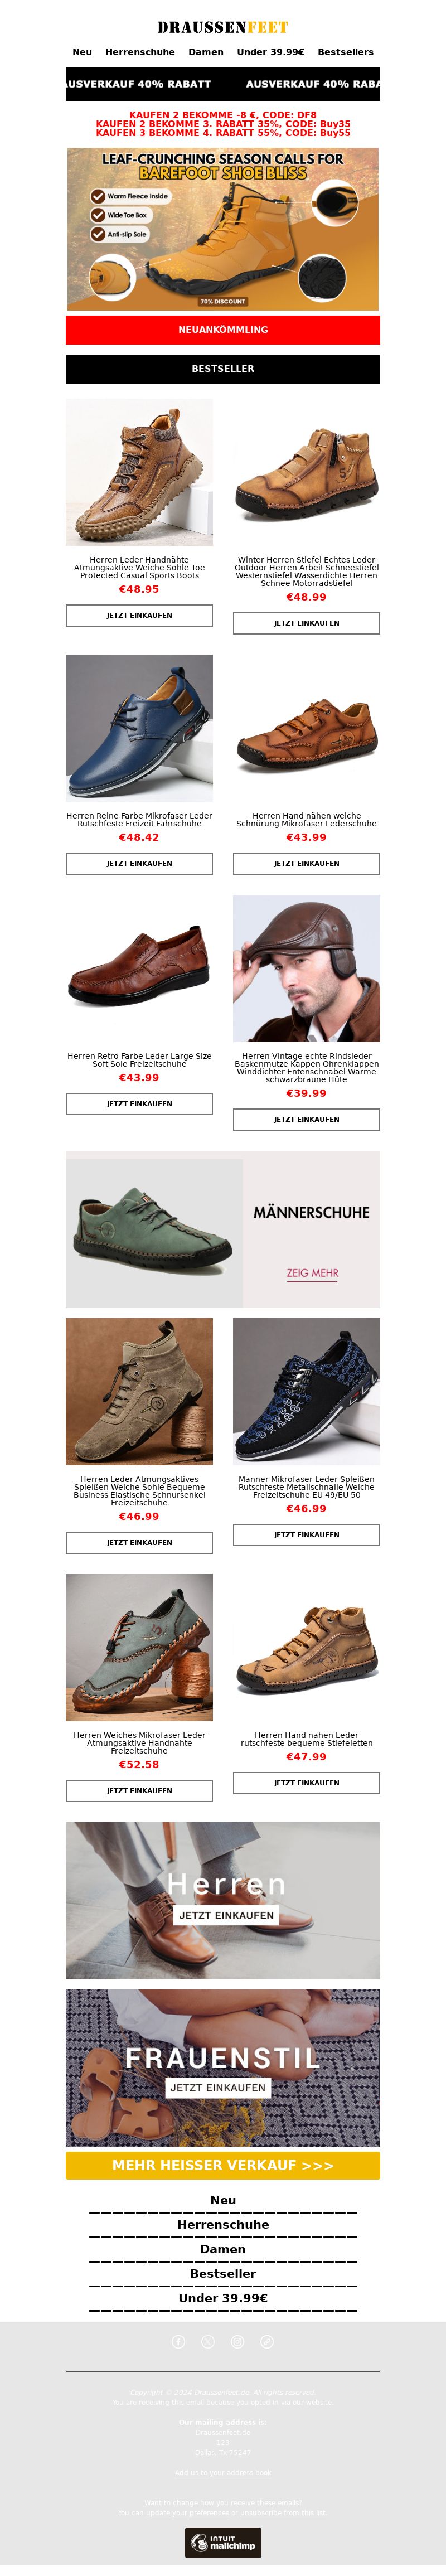This screenshot has height=2576, width=446.
Task: Open the Herrenschuhe menu item in header
Action: [140, 52]
